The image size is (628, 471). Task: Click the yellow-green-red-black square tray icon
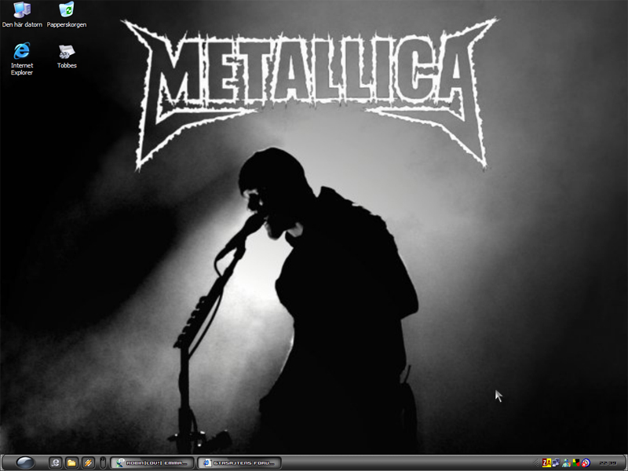tap(576, 463)
